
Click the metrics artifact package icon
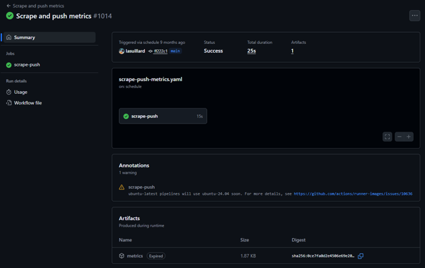122,256
